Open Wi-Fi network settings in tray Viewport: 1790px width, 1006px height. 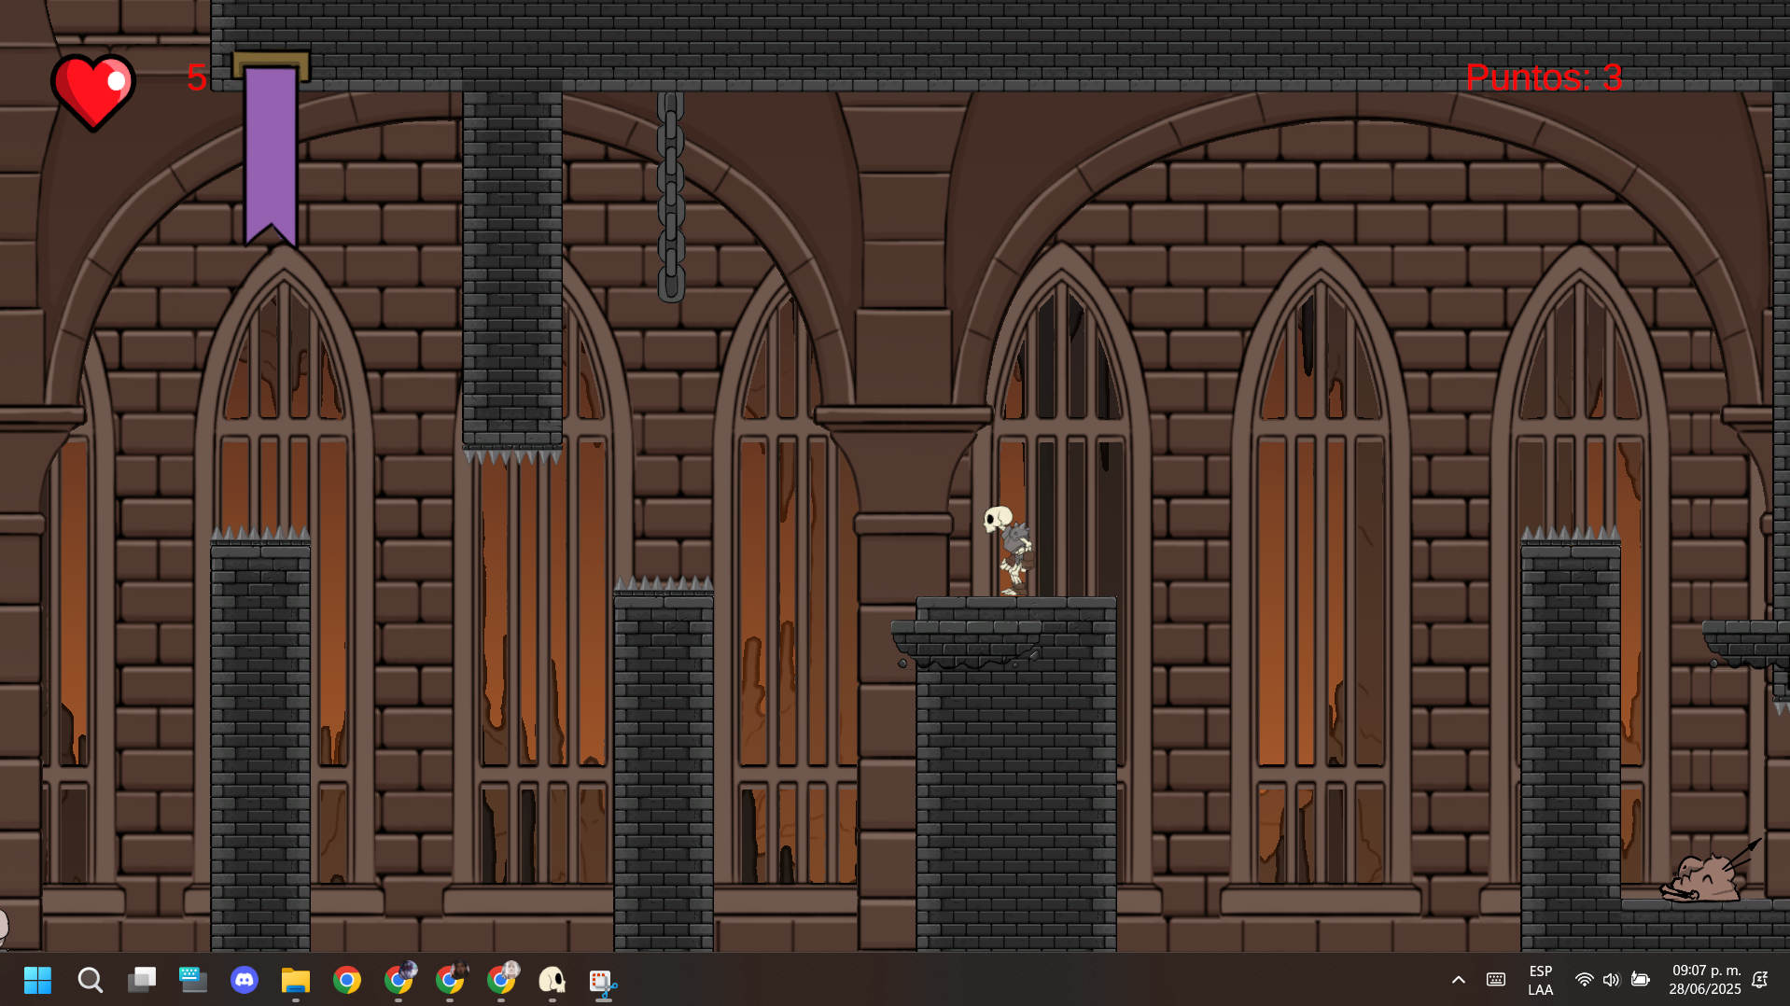click(x=1584, y=980)
